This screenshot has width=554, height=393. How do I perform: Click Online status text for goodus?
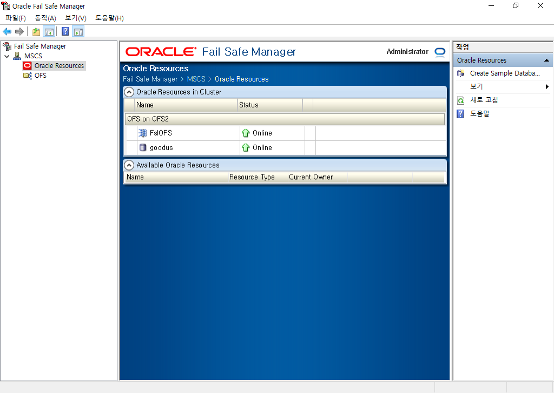click(262, 148)
